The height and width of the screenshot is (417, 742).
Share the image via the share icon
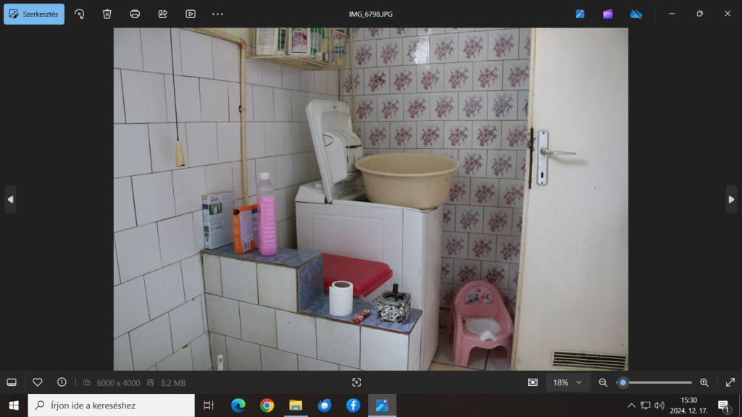[x=162, y=14]
